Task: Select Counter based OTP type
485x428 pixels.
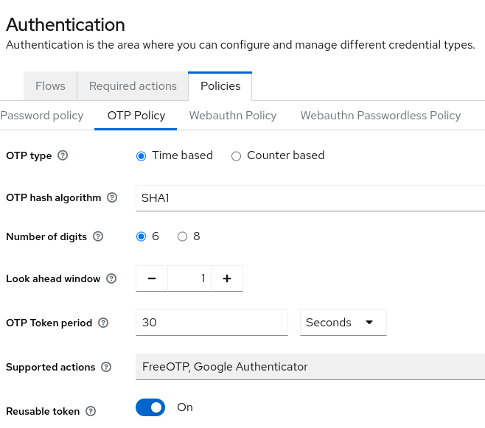Action: point(237,156)
